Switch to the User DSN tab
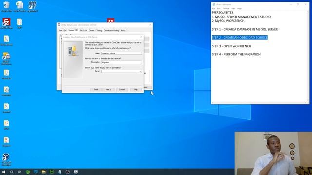Screen dimensions: 312x175 (x=62, y=31)
